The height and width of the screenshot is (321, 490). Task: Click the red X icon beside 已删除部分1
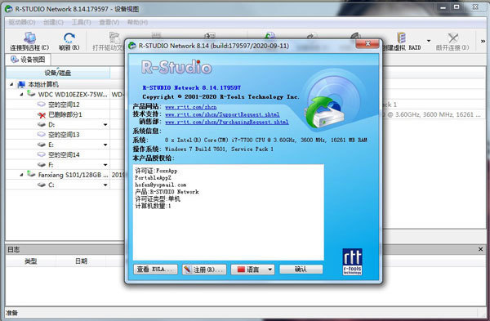(x=42, y=115)
